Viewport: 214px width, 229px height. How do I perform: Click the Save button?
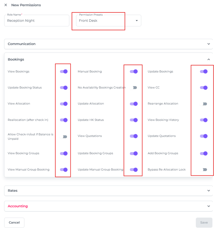(204, 222)
